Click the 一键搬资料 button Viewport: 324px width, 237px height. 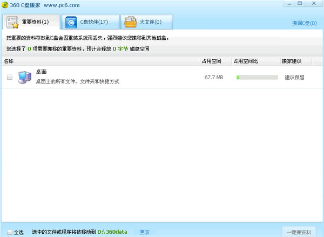pos(299,232)
